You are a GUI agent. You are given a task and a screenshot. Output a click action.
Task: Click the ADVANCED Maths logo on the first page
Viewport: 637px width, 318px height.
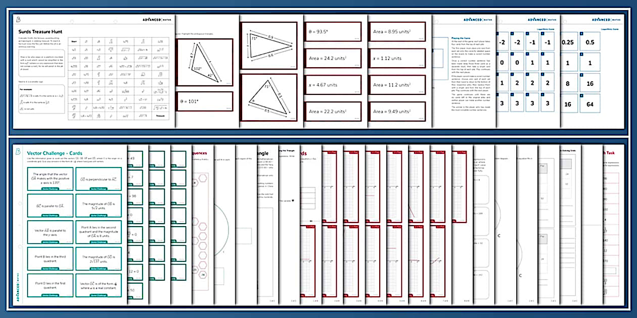point(157,20)
